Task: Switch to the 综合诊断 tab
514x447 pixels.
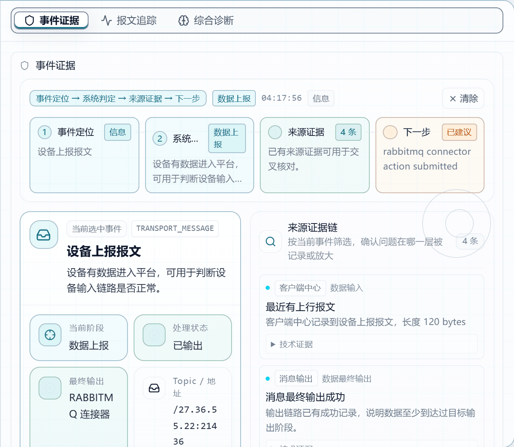Action: [x=206, y=20]
